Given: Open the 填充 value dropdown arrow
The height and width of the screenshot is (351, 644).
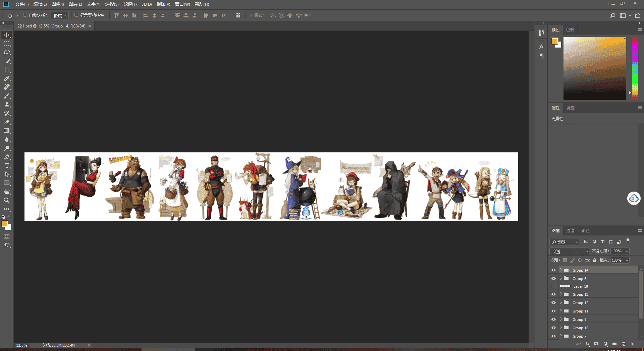Looking at the screenshot, I should coord(627,260).
